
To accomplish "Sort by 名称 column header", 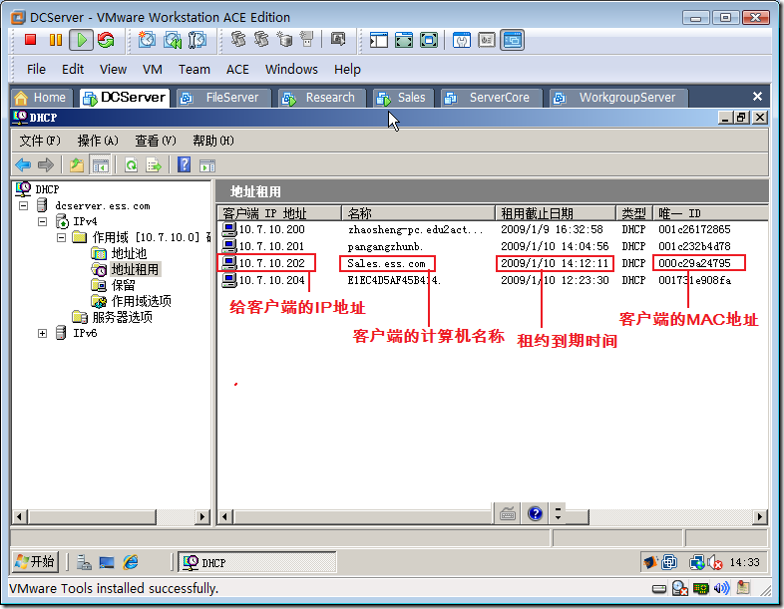I will 419,214.
